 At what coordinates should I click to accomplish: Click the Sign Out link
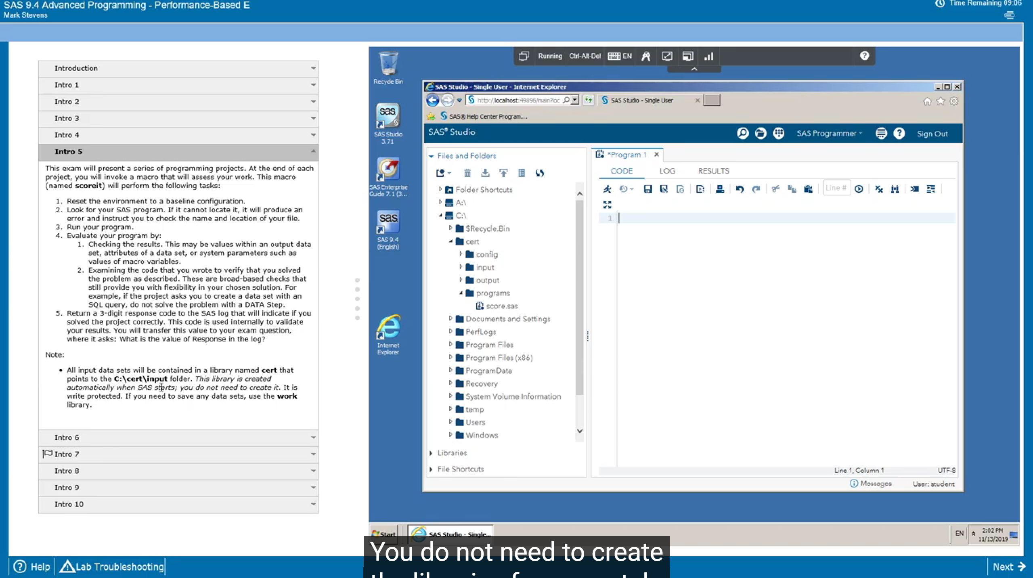(932, 134)
